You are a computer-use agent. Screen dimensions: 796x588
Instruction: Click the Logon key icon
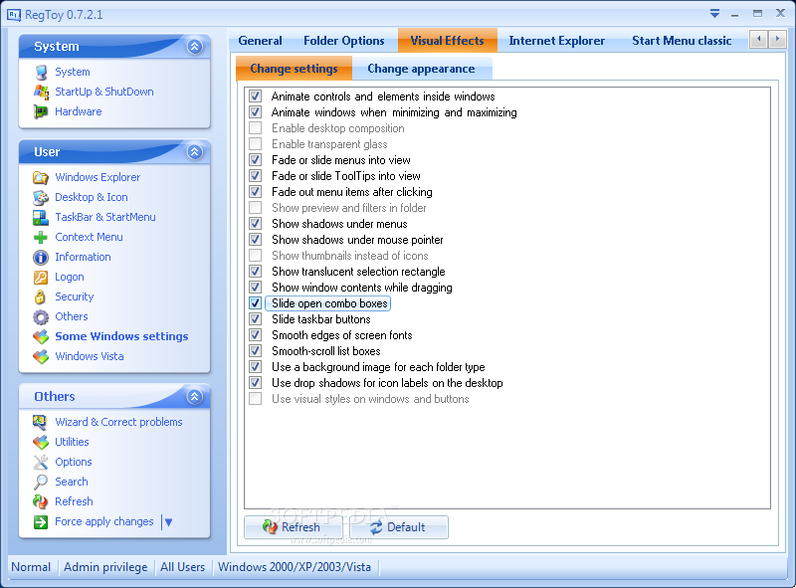41,277
